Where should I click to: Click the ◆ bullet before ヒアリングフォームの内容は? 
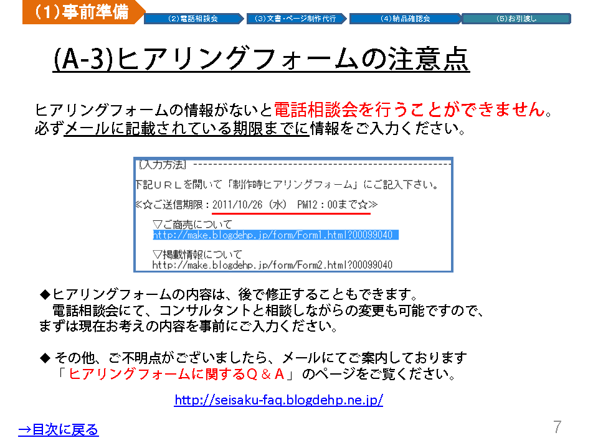coord(44,294)
